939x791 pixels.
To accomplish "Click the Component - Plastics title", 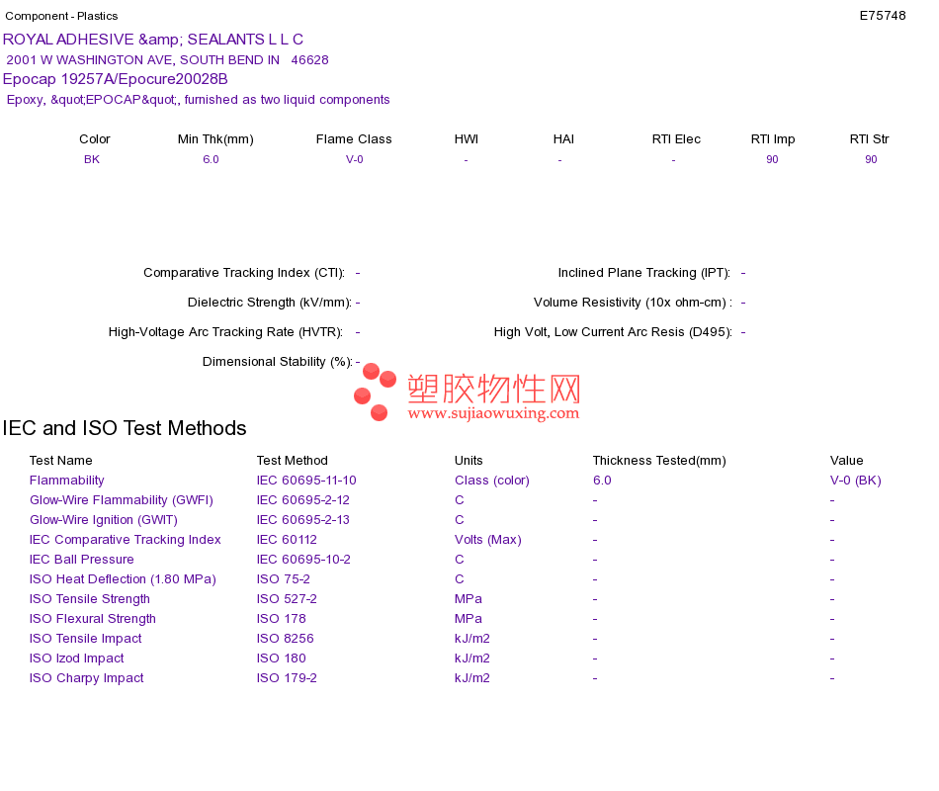I will point(61,16).
